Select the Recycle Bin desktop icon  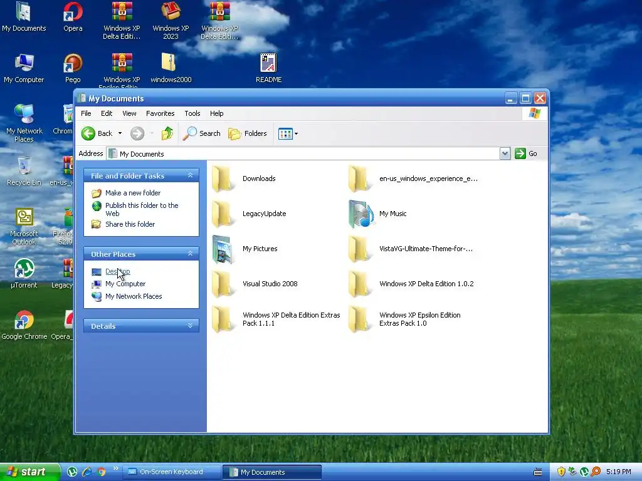pos(24,165)
